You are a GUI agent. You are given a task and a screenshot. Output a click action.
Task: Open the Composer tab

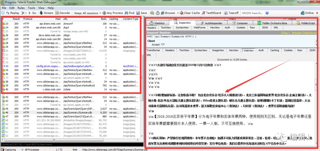click(x=240, y=23)
